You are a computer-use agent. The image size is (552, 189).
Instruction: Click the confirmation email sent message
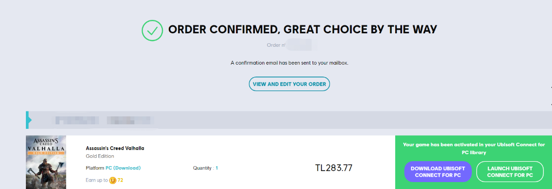[x=289, y=63]
